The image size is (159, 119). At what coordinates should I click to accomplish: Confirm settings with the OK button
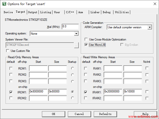pyautogui.click(x=54, y=114)
